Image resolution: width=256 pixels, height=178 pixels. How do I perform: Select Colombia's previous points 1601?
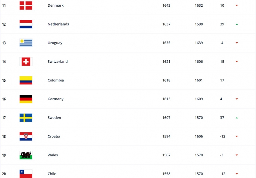point(199,80)
